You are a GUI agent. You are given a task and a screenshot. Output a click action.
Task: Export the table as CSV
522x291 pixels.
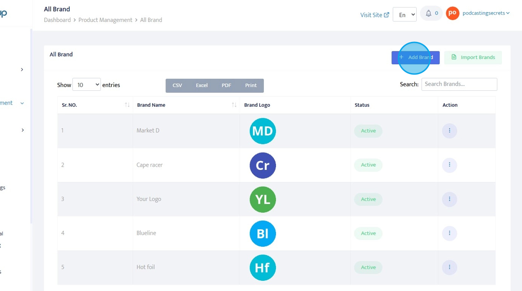point(177,86)
